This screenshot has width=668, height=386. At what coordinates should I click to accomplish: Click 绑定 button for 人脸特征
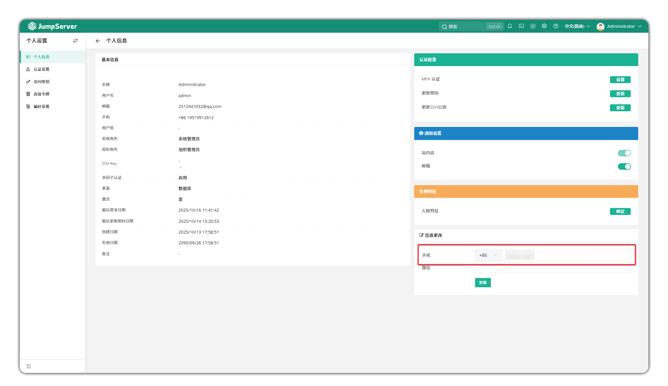pyautogui.click(x=620, y=211)
